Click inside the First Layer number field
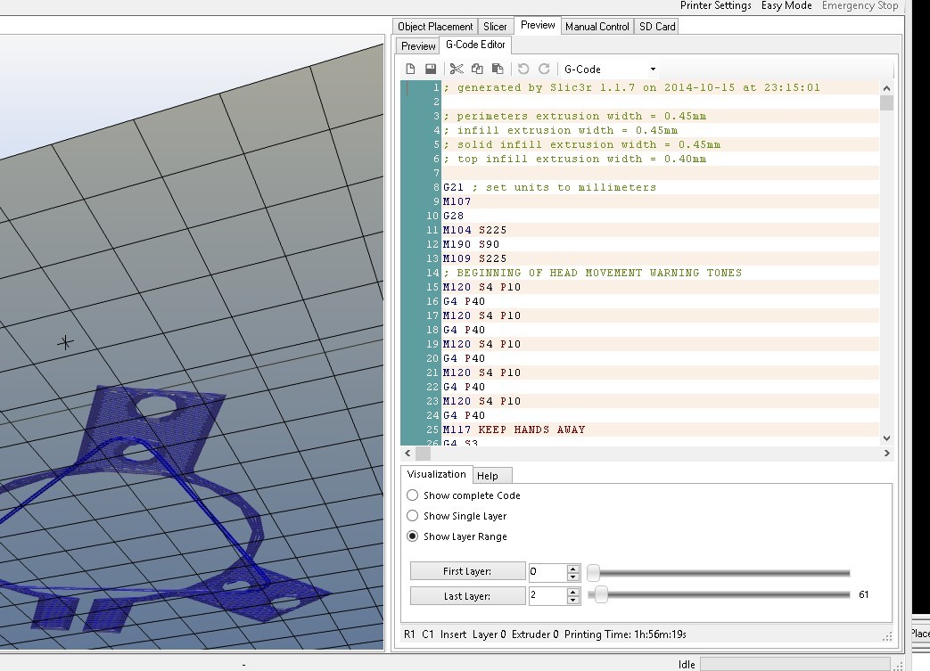Image resolution: width=930 pixels, height=671 pixels. pyautogui.click(x=547, y=571)
